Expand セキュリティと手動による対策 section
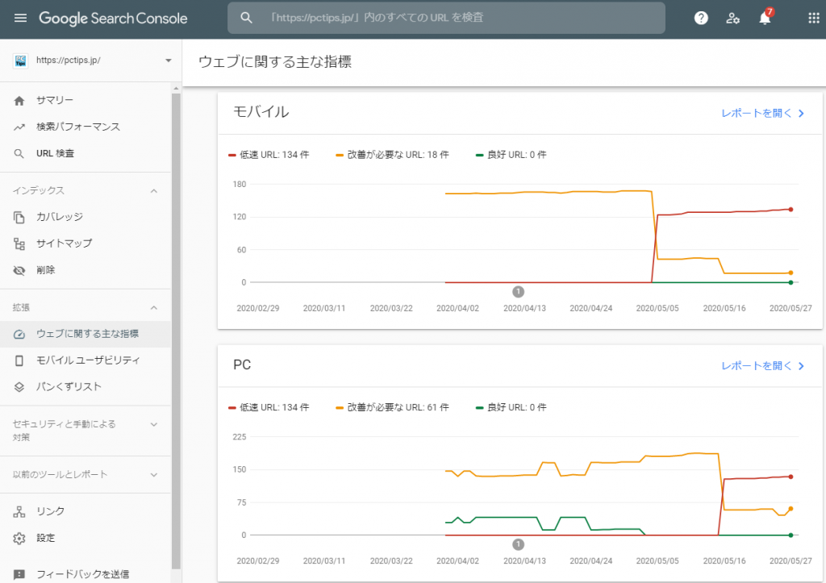 tap(154, 424)
